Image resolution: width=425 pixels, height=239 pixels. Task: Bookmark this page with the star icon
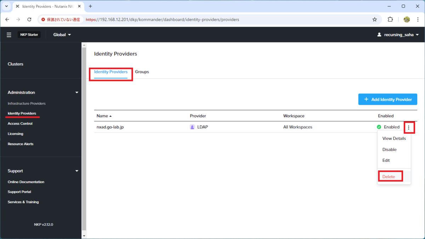tap(375, 19)
